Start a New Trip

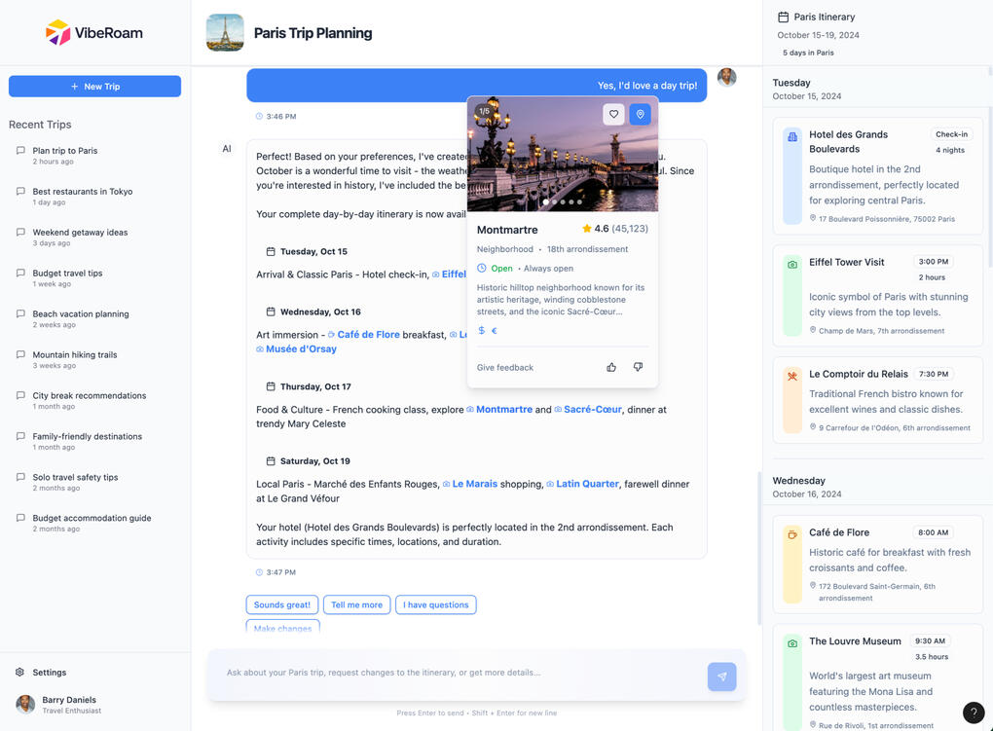click(x=94, y=87)
